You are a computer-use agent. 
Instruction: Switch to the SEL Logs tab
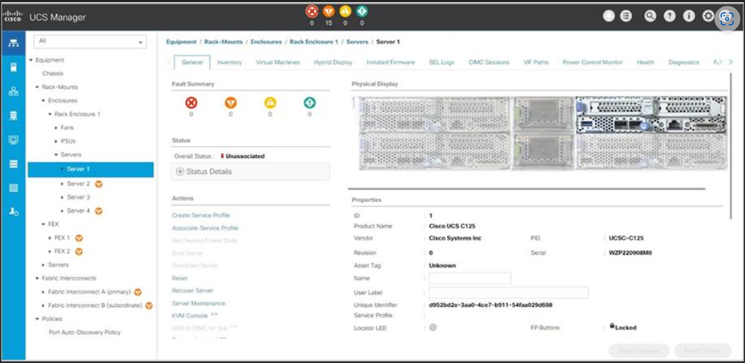tap(441, 63)
